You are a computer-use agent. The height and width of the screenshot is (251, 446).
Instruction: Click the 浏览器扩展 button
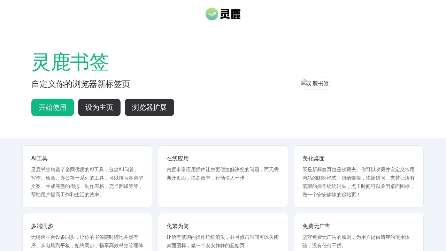tap(149, 107)
